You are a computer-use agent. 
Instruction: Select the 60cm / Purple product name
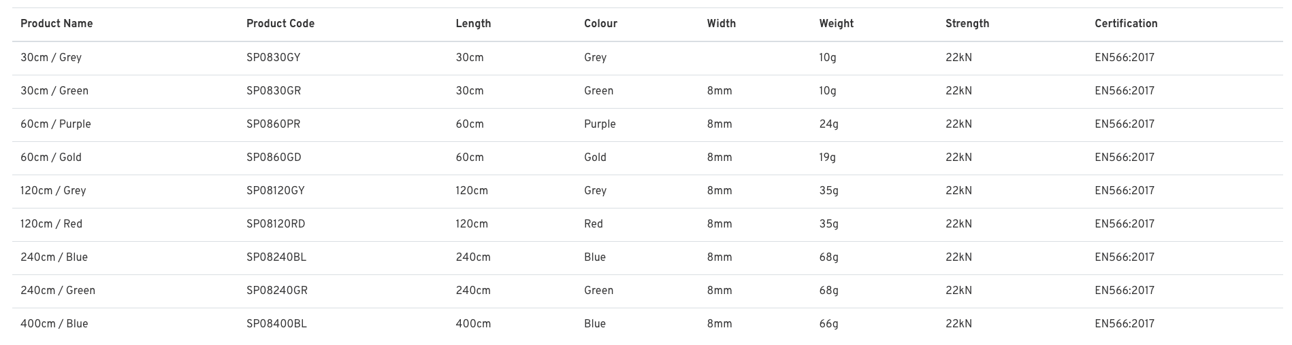pyautogui.click(x=56, y=124)
